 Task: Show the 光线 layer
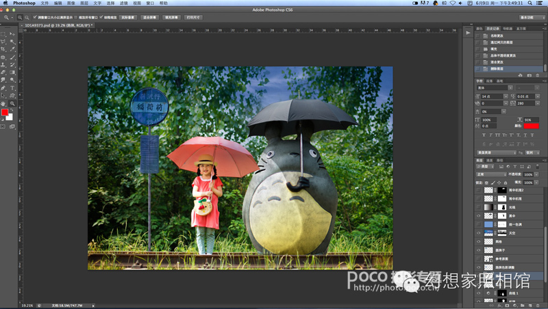pos(478,207)
